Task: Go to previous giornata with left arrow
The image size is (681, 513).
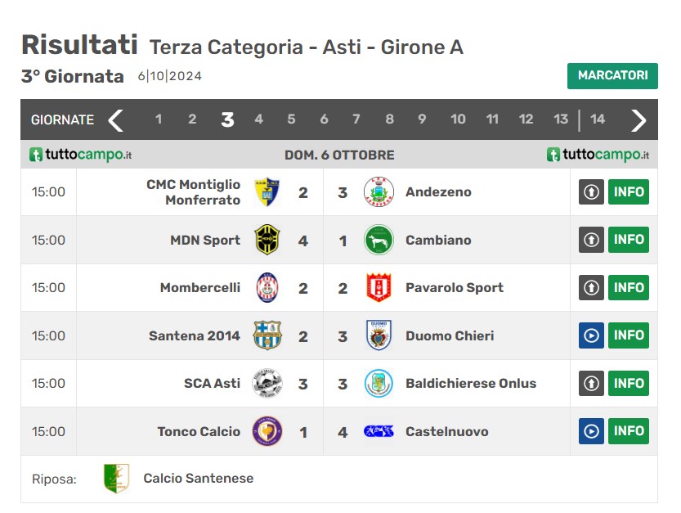Action: tap(115, 120)
